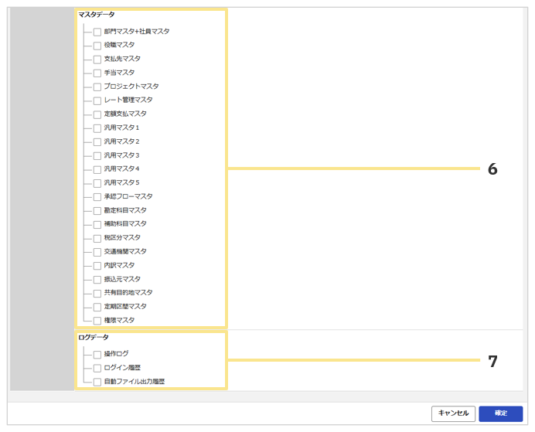Toggle the 権限マスタ checkbox
Image resolution: width=535 pixels, height=432 pixels.
point(97,321)
